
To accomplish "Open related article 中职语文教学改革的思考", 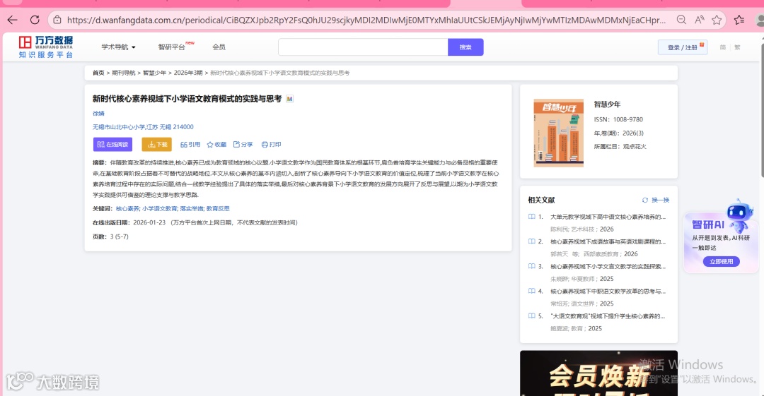I will [608, 291].
